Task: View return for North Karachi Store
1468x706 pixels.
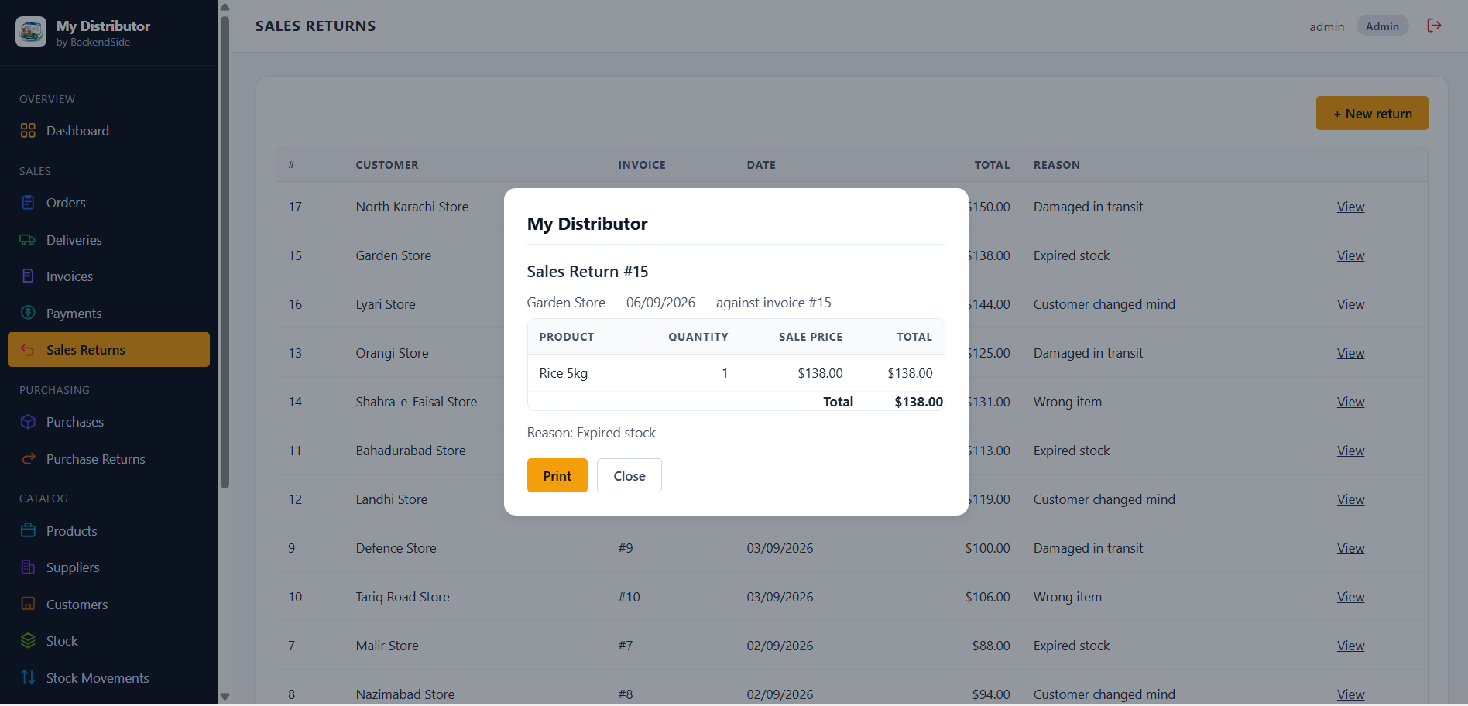Action: point(1350,207)
